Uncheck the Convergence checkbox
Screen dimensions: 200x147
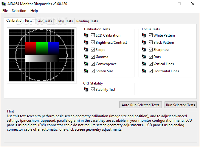[93, 64]
